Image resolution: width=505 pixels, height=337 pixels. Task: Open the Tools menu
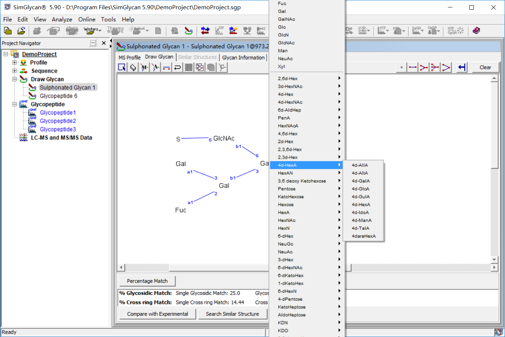tap(108, 19)
